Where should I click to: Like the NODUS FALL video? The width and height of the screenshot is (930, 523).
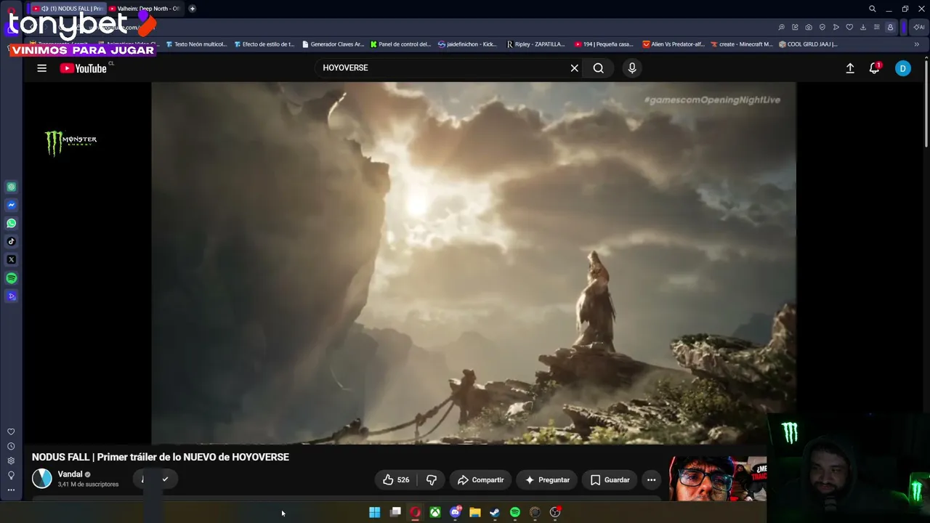click(x=396, y=480)
